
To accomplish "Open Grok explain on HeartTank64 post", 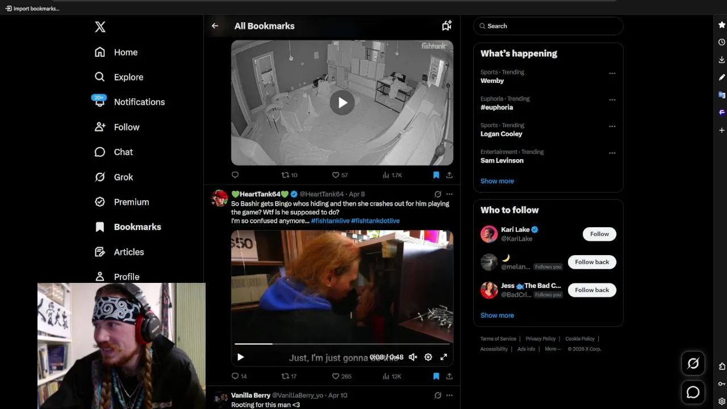I will (438, 194).
